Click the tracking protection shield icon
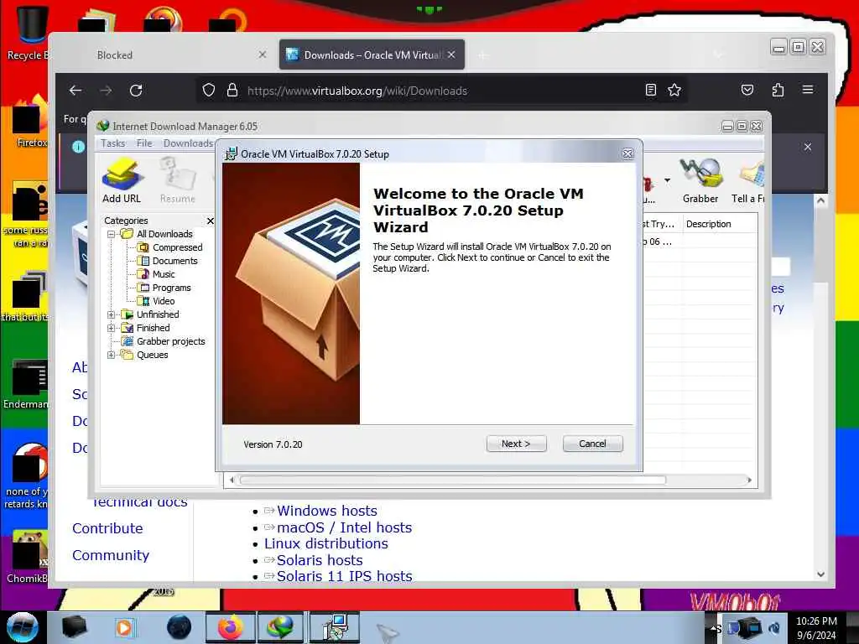859x644 pixels. [x=209, y=90]
